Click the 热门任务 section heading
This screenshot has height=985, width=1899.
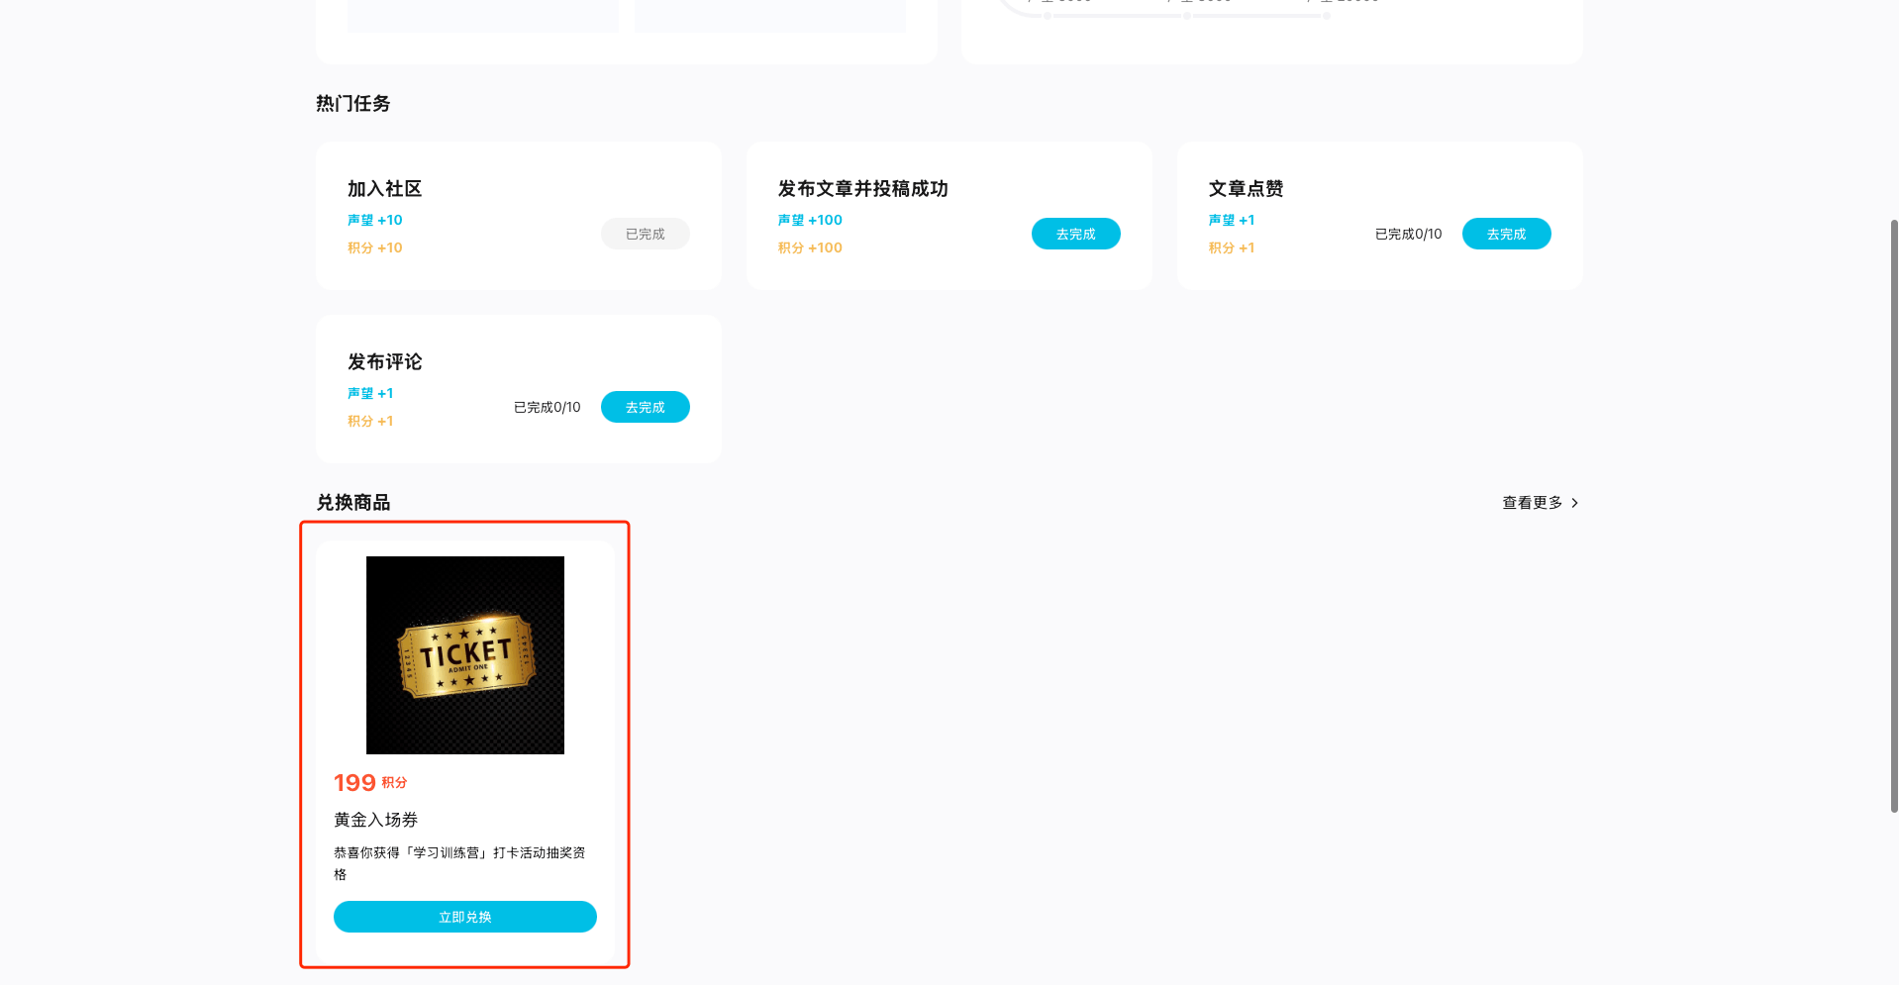click(352, 103)
